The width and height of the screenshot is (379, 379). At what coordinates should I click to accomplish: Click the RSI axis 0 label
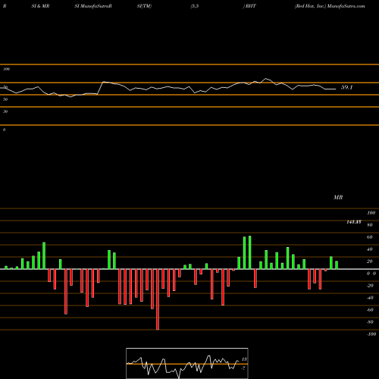[4, 130]
